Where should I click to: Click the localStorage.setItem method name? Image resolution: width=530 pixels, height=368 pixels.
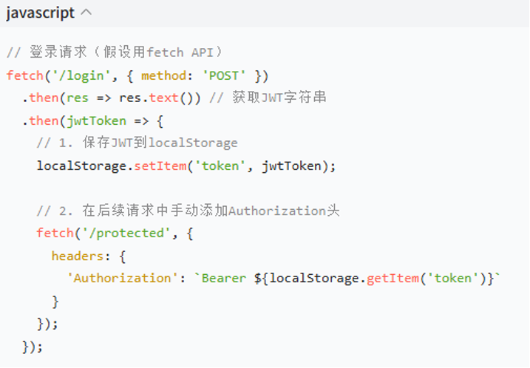(160, 166)
